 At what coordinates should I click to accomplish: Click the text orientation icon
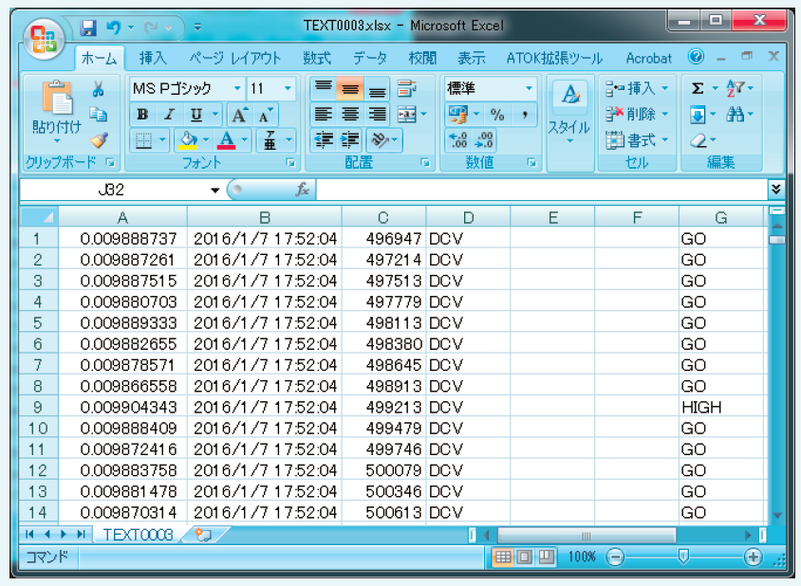coord(380,139)
